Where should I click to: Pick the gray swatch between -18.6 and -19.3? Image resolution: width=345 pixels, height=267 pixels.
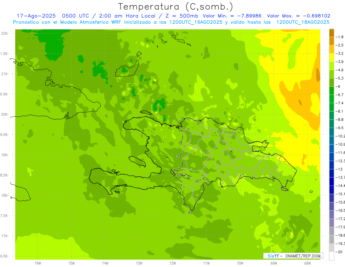(331, 239)
